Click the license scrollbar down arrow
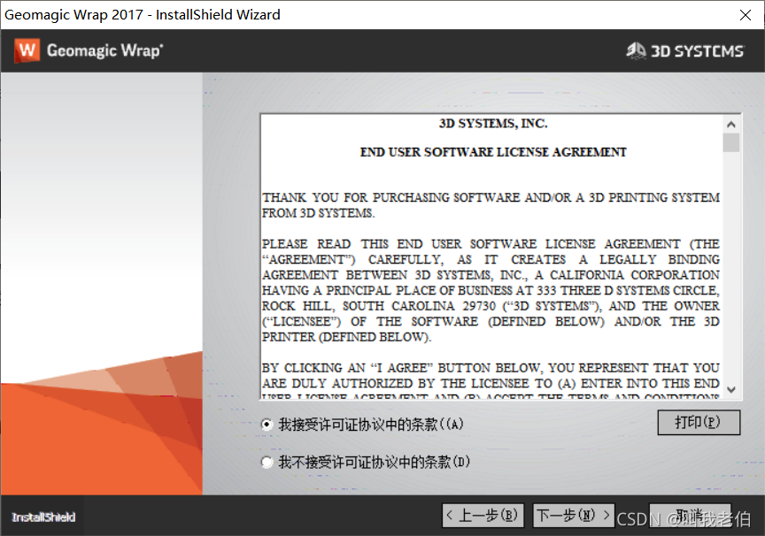Viewport: 765px width, 536px height. (x=730, y=390)
